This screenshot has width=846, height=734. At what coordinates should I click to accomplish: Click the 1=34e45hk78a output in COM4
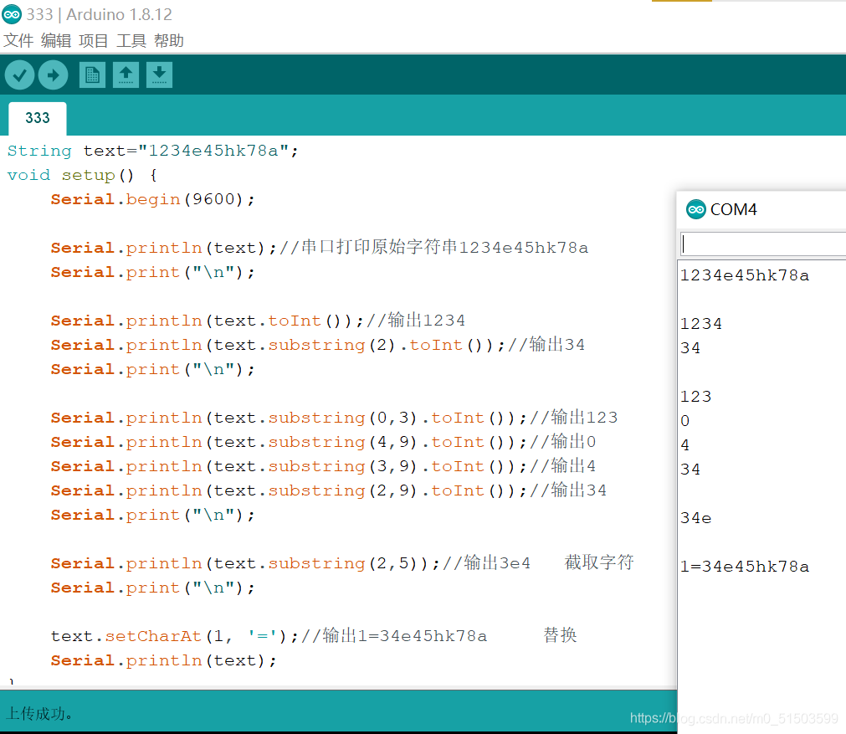coord(745,567)
